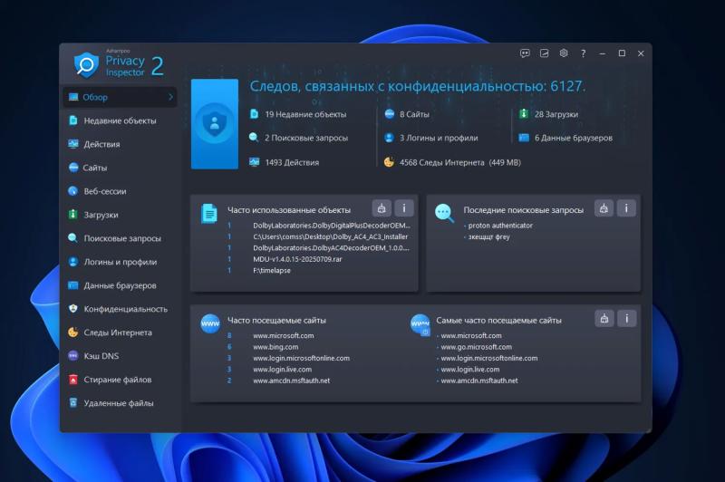
Task: Click the globe icon beside 8 Сайты
Action: [x=389, y=113]
